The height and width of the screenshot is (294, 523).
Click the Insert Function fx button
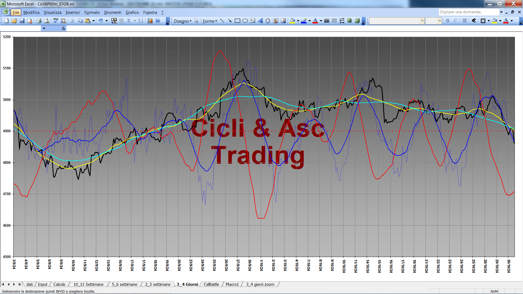click(63, 28)
